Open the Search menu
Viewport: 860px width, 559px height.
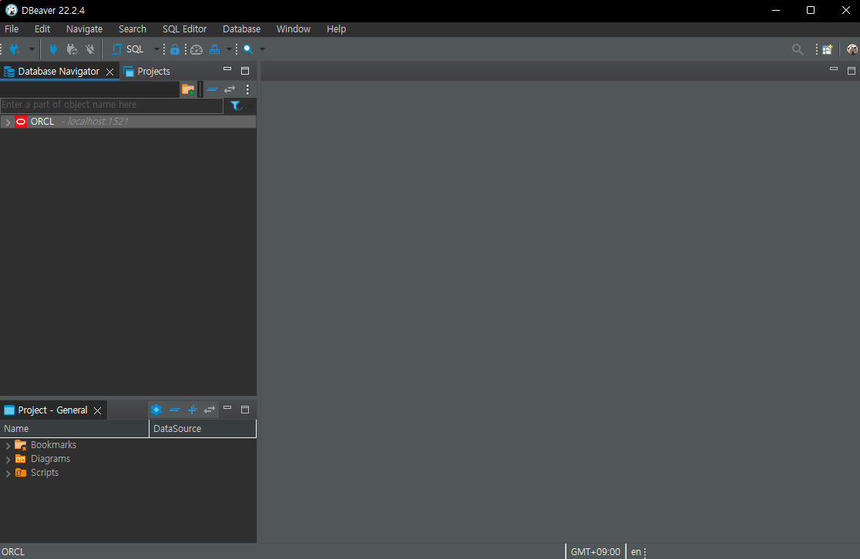point(133,29)
